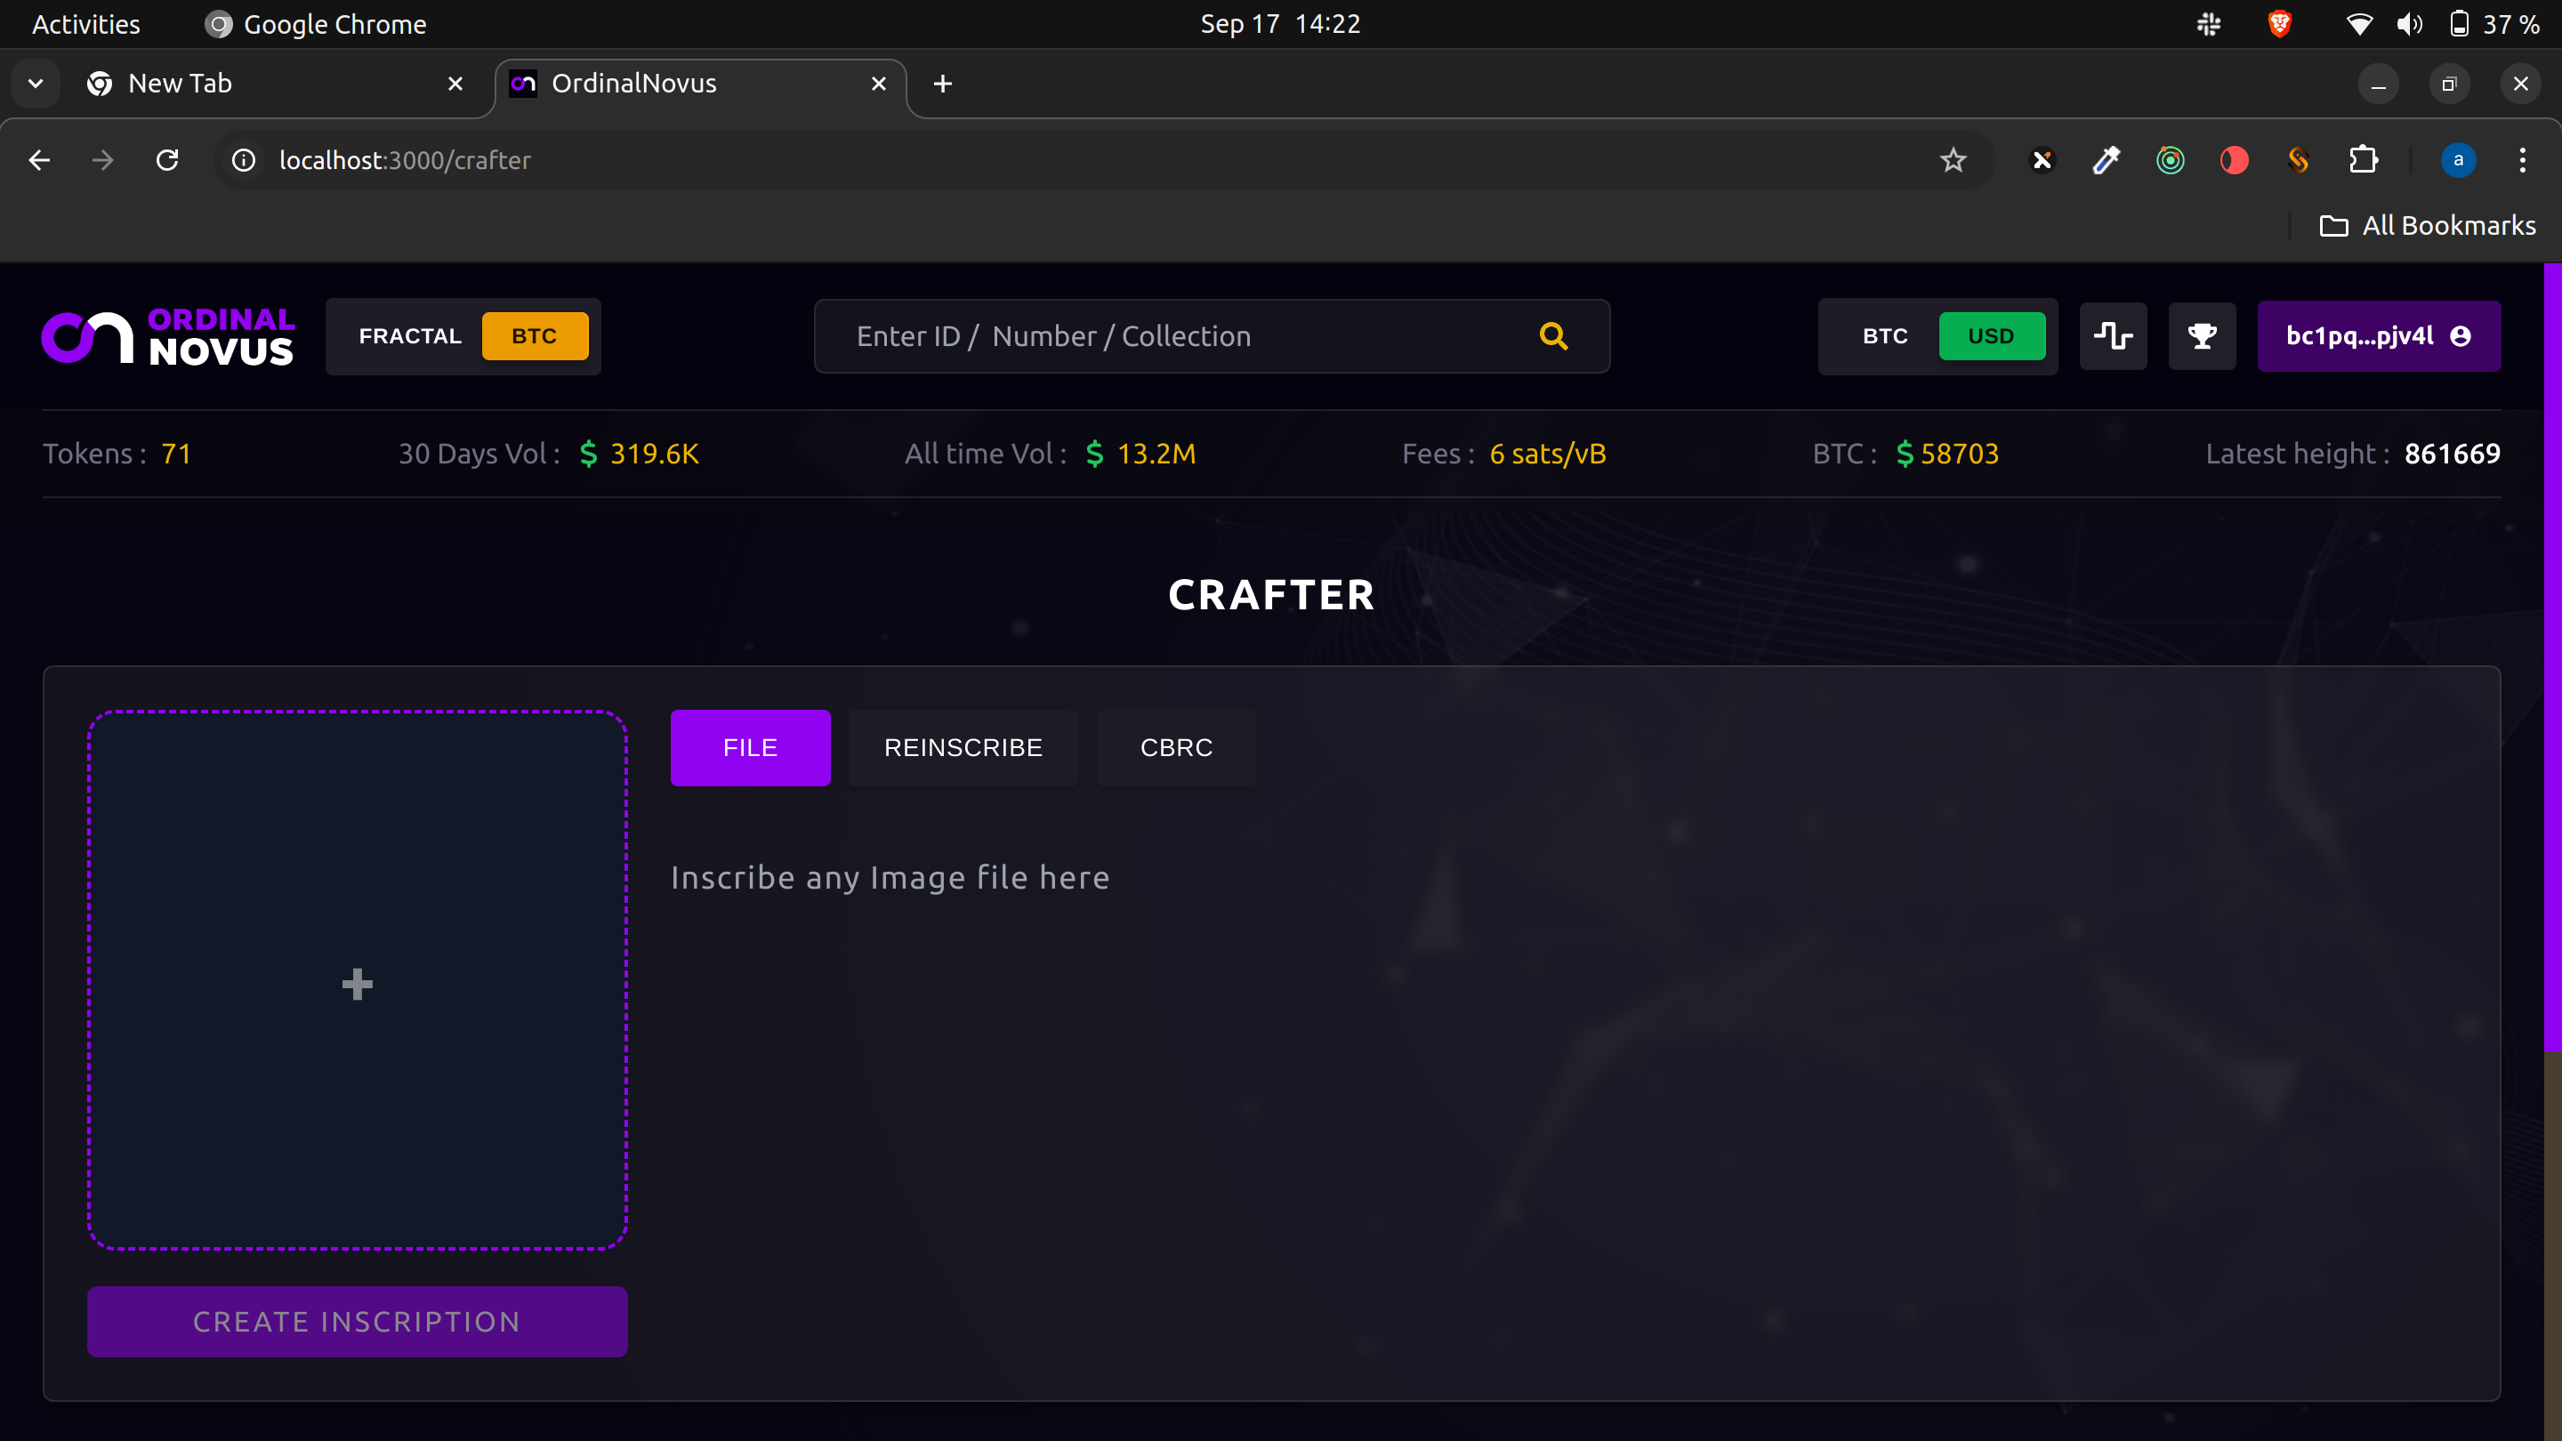Open wallet account menu bc1pq...pjv4l
Viewport: 2562px width, 1441px height.
[x=2378, y=336]
